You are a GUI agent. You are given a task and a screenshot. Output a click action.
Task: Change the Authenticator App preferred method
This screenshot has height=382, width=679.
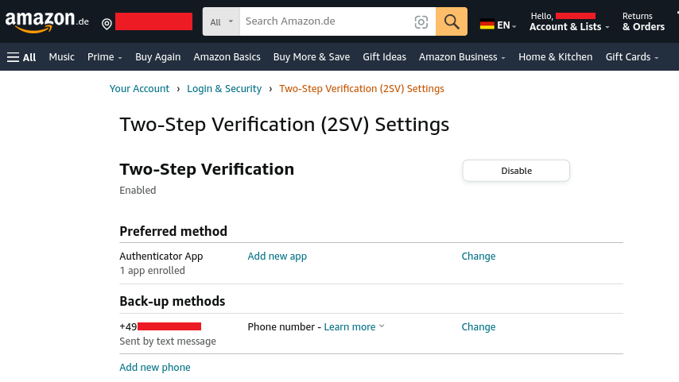pyautogui.click(x=478, y=257)
